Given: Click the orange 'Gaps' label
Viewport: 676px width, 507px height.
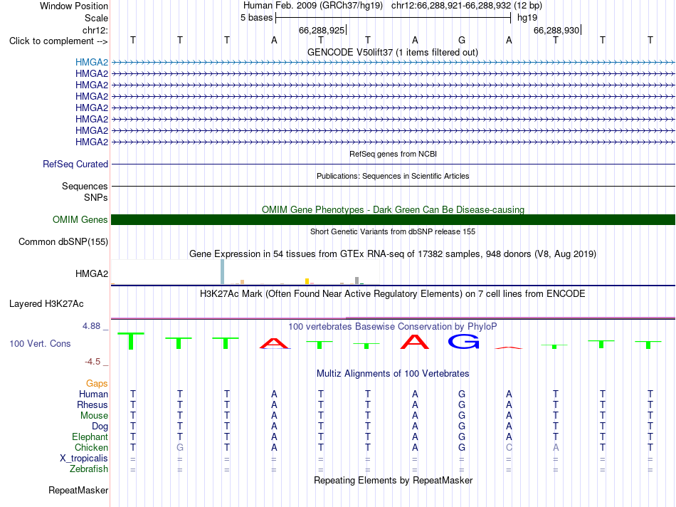Looking at the screenshot, I should tap(97, 383).
